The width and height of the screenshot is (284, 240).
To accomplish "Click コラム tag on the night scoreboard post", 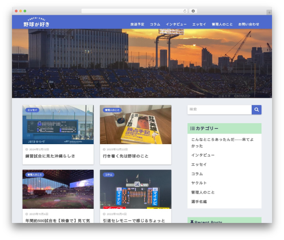I will (108, 175).
